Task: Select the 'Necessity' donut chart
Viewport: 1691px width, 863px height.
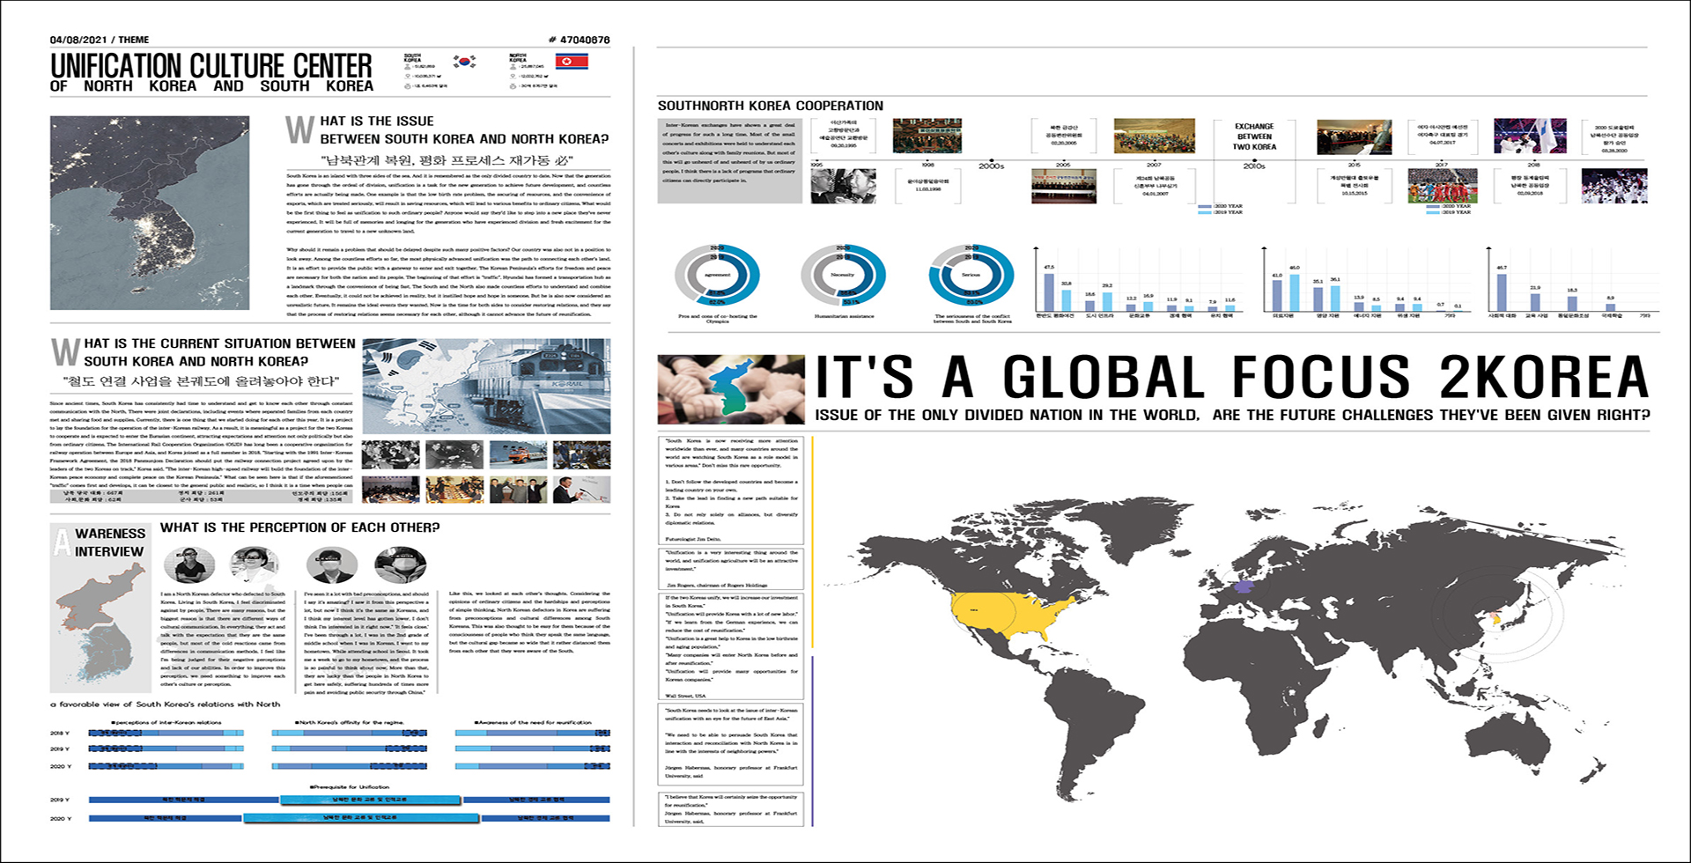Action: coord(844,277)
